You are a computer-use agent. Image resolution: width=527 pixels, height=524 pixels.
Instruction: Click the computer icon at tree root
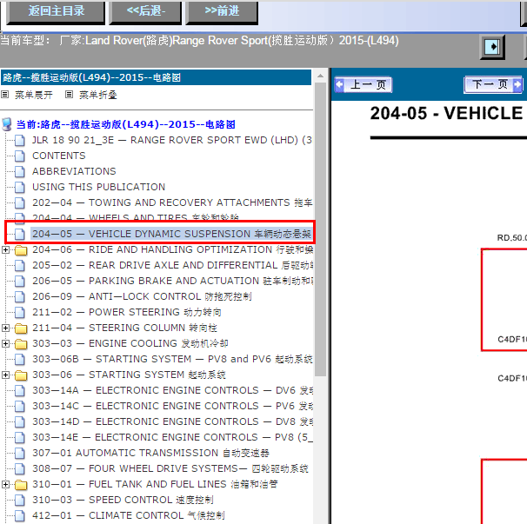coord(7,124)
